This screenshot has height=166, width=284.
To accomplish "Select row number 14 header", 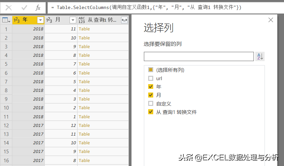I will 6,143.
